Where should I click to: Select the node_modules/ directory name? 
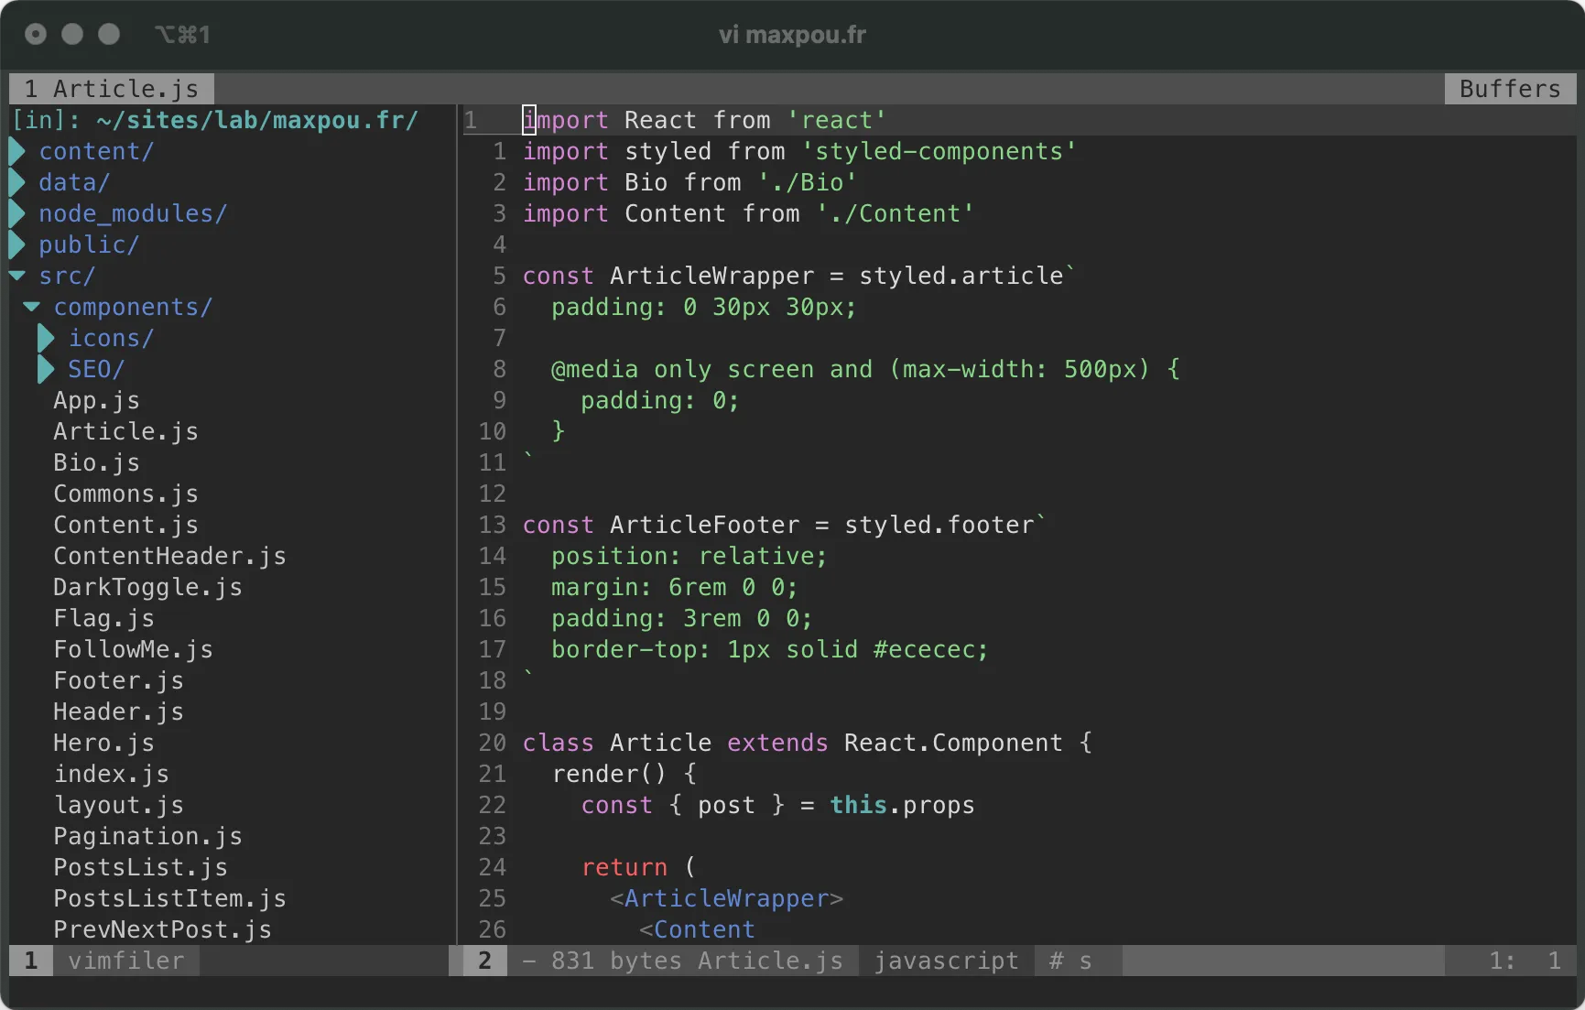(x=133, y=213)
